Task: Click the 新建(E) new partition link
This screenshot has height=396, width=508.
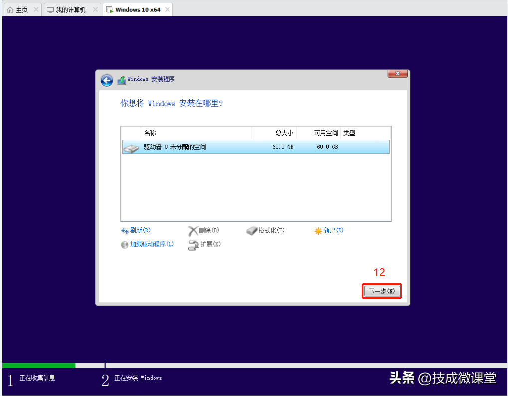Action: (x=334, y=230)
